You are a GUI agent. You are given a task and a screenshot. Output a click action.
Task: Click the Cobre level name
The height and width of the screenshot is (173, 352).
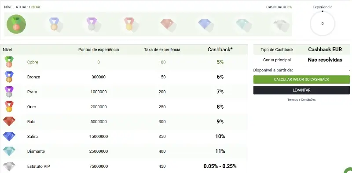[33, 62]
